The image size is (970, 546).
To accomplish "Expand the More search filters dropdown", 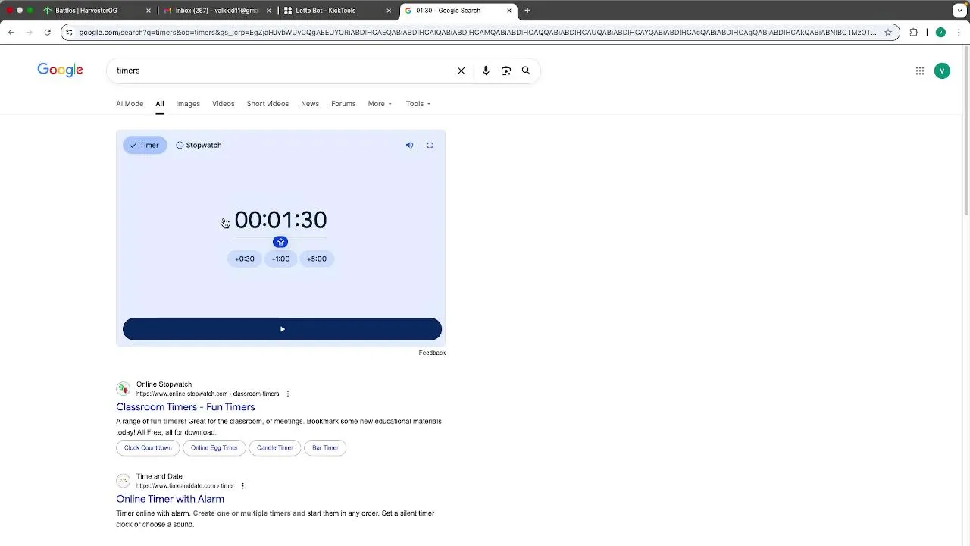I will pyautogui.click(x=380, y=104).
